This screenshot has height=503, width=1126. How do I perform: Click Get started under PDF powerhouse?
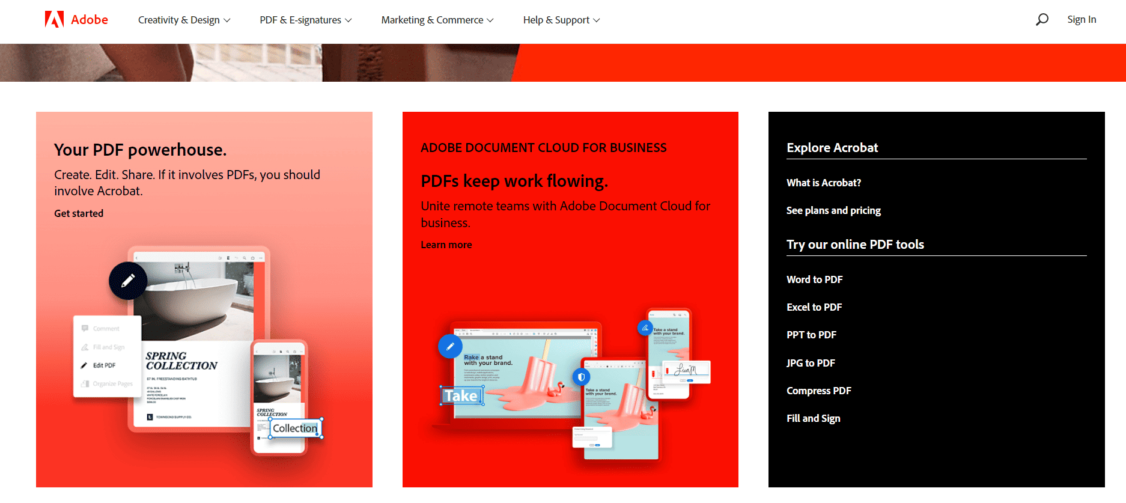(x=79, y=213)
